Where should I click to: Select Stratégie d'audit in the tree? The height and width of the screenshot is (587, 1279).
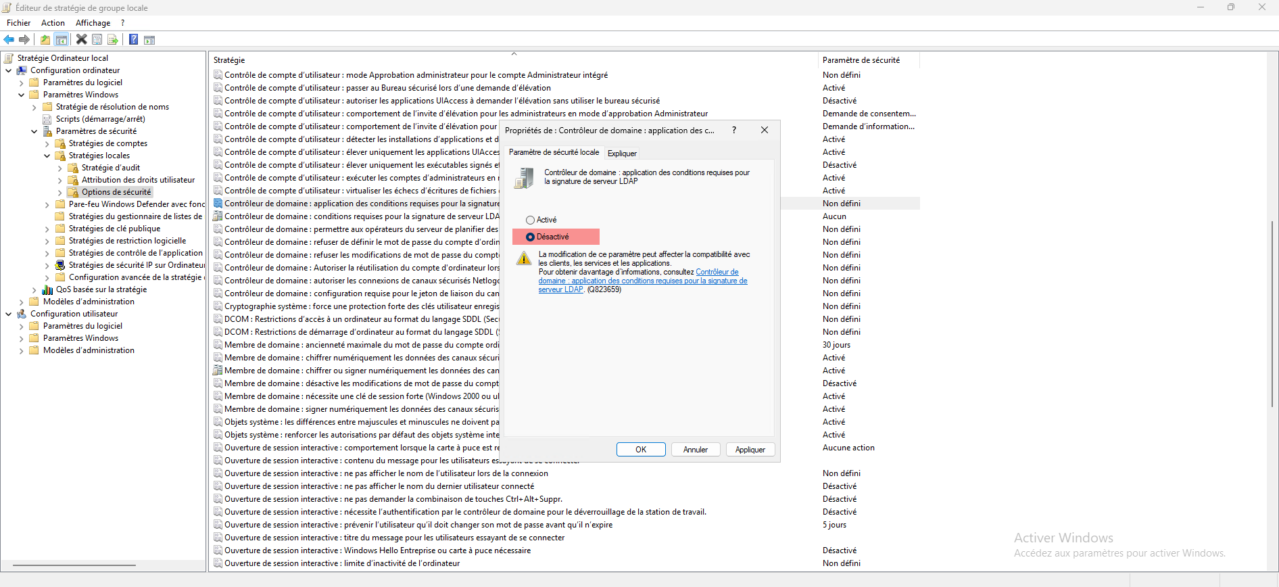pyautogui.click(x=111, y=168)
